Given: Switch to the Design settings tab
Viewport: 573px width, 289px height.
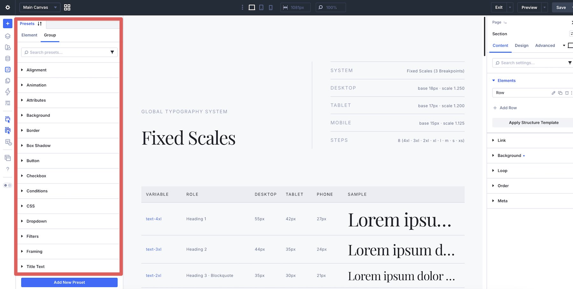Looking at the screenshot, I should (x=521, y=46).
